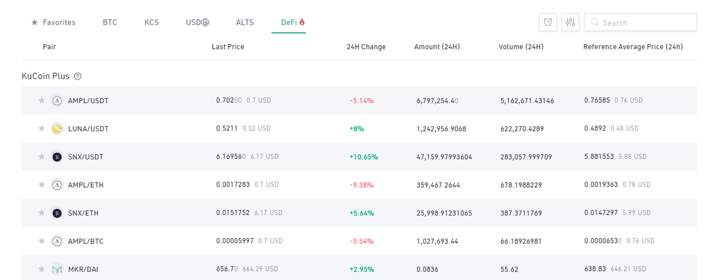Click the 55.62 volume for MKR/DAI
725x280 pixels.
[509, 269]
